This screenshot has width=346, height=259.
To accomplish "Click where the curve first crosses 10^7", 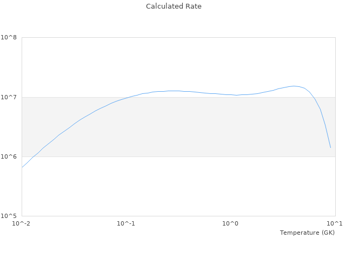I will [x=129, y=97].
